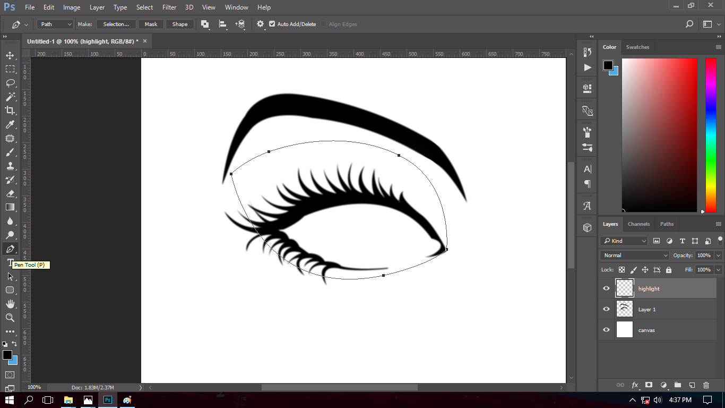This screenshot has height=408, width=725.
Task: Select the Clone Stamp tool
Action: point(10,166)
